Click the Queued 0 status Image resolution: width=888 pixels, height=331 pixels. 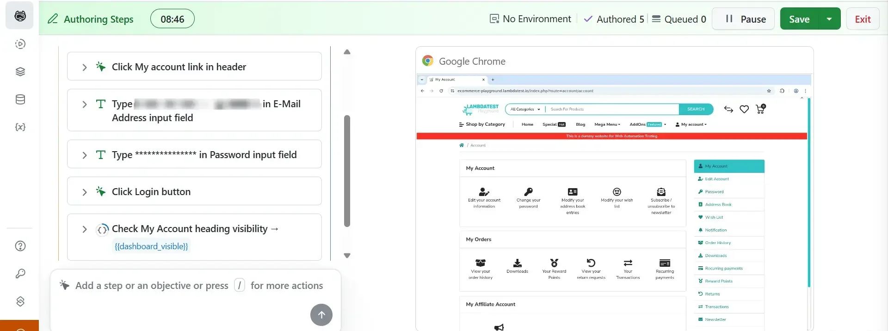(679, 19)
